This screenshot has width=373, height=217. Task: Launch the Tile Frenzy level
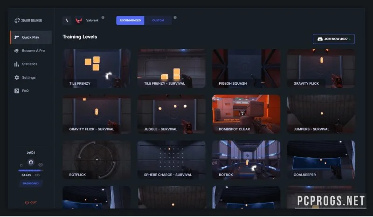point(97,68)
